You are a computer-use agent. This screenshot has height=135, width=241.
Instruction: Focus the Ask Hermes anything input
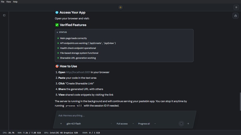pyautogui.click(x=125, y=116)
